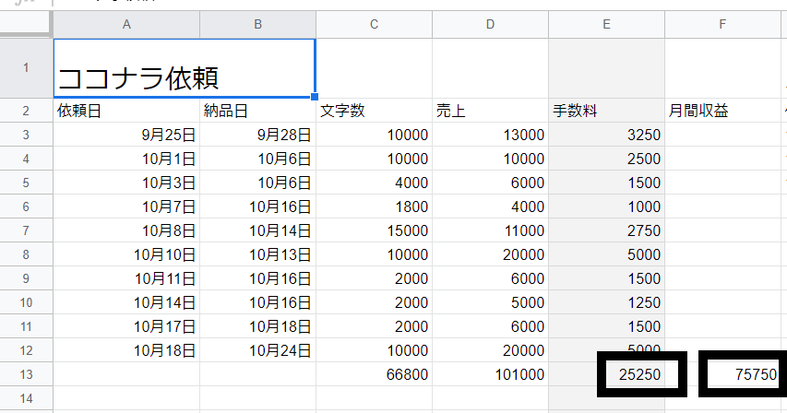Select row 2 header
The width and height of the screenshot is (787, 413).
[x=26, y=111]
